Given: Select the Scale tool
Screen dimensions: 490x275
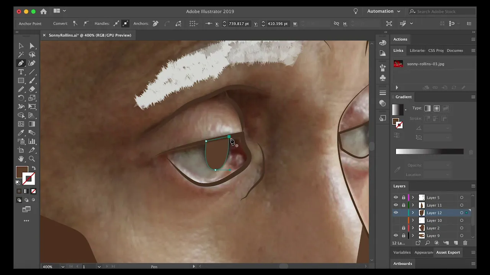Looking at the screenshot, I should (32, 98).
